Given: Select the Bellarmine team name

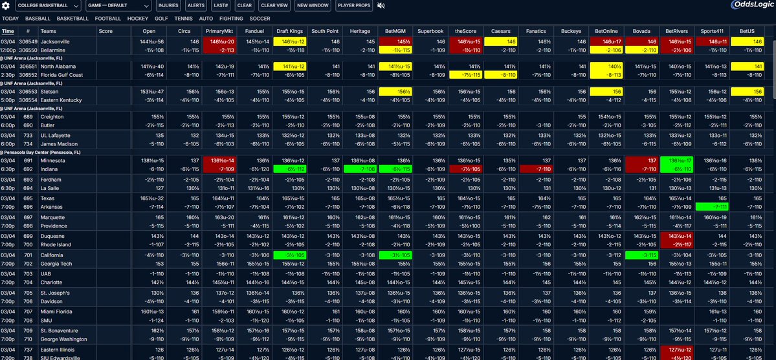Looking at the screenshot, I should 53,50.
